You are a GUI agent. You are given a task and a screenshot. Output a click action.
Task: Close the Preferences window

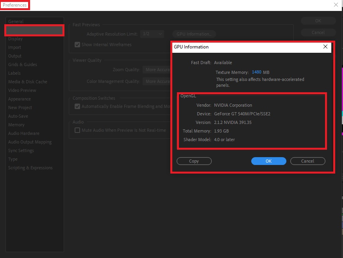tap(336, 5)
